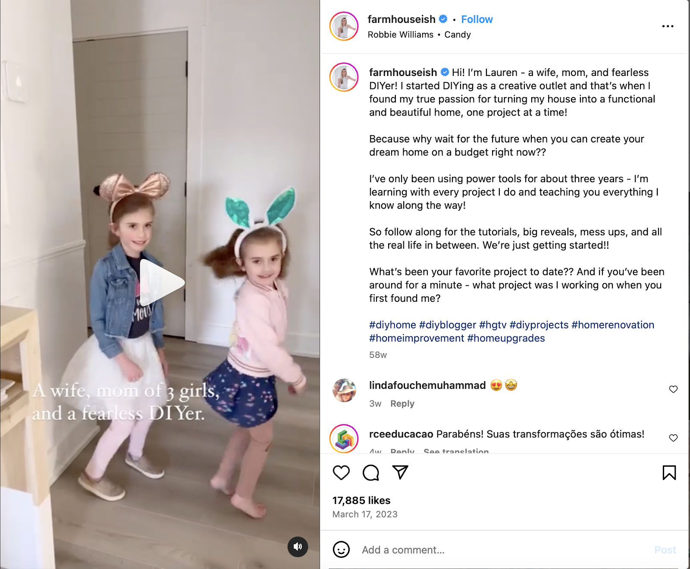This screenshot has height=569, width=690.
Task: Share post via paper plane icon
Action: [400, 472]
